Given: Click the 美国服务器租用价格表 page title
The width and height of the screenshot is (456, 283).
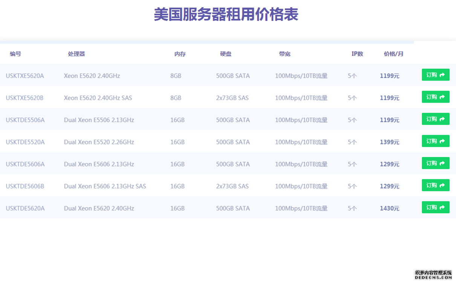Looking at the screenshot, I should tap(226, 15).
